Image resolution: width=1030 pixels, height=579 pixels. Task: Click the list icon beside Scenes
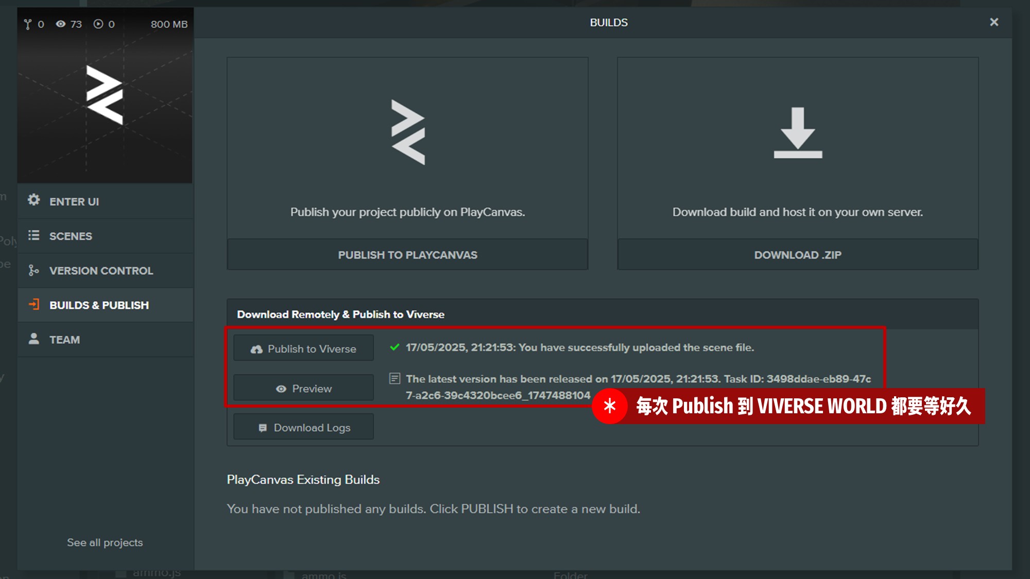pyautogui.click(x=34, y=235)
